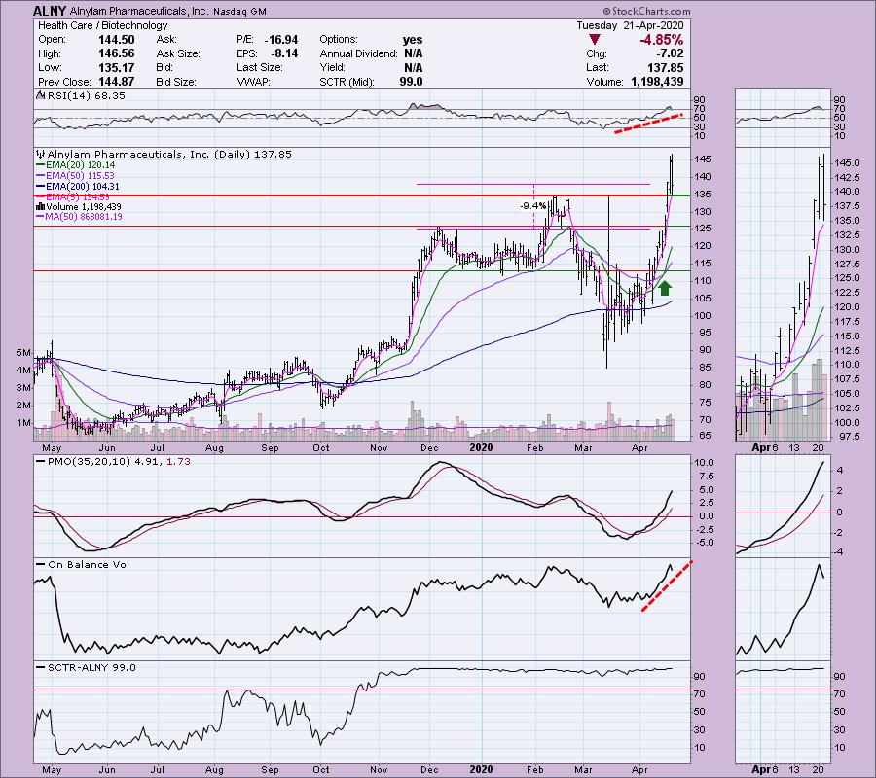
Task: Click the On Balance Vol panel label
Action: (x=89, y=565)
